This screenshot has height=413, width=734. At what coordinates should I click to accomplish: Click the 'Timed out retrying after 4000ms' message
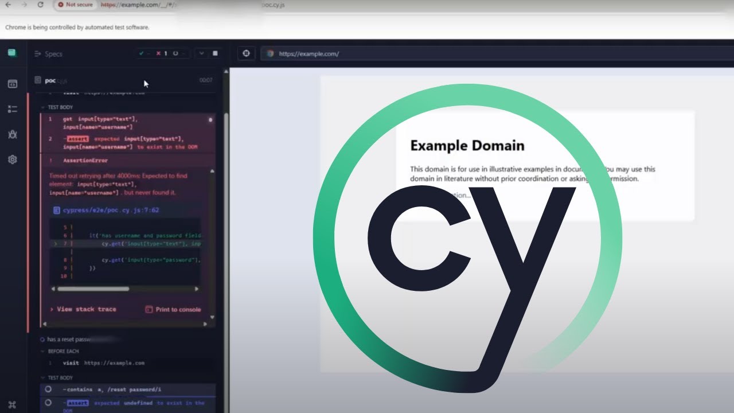tap(118, 184)
